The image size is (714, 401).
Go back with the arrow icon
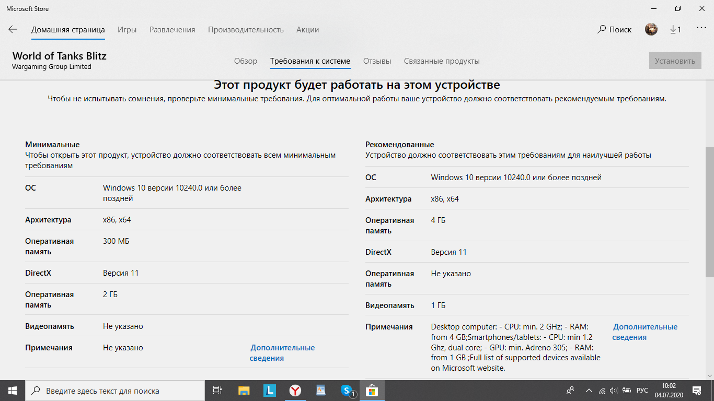point(13,30)
